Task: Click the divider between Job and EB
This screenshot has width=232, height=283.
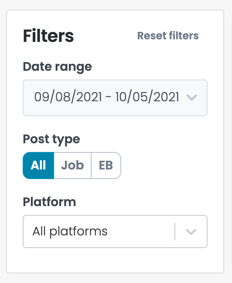Action: pyautogui.click(x=91, y=166)
